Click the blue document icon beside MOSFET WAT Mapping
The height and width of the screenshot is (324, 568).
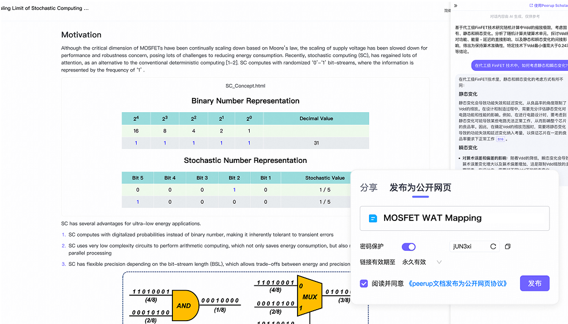(373, 219)
